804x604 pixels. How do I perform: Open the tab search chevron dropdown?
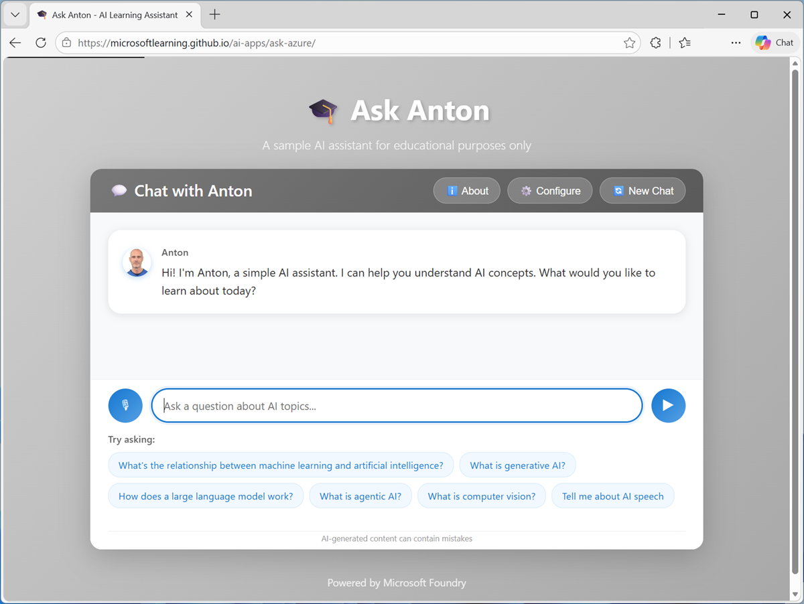point(15,14)
